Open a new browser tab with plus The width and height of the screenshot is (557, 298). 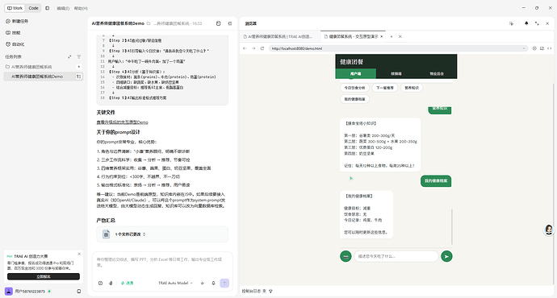[x=392, y=36]
